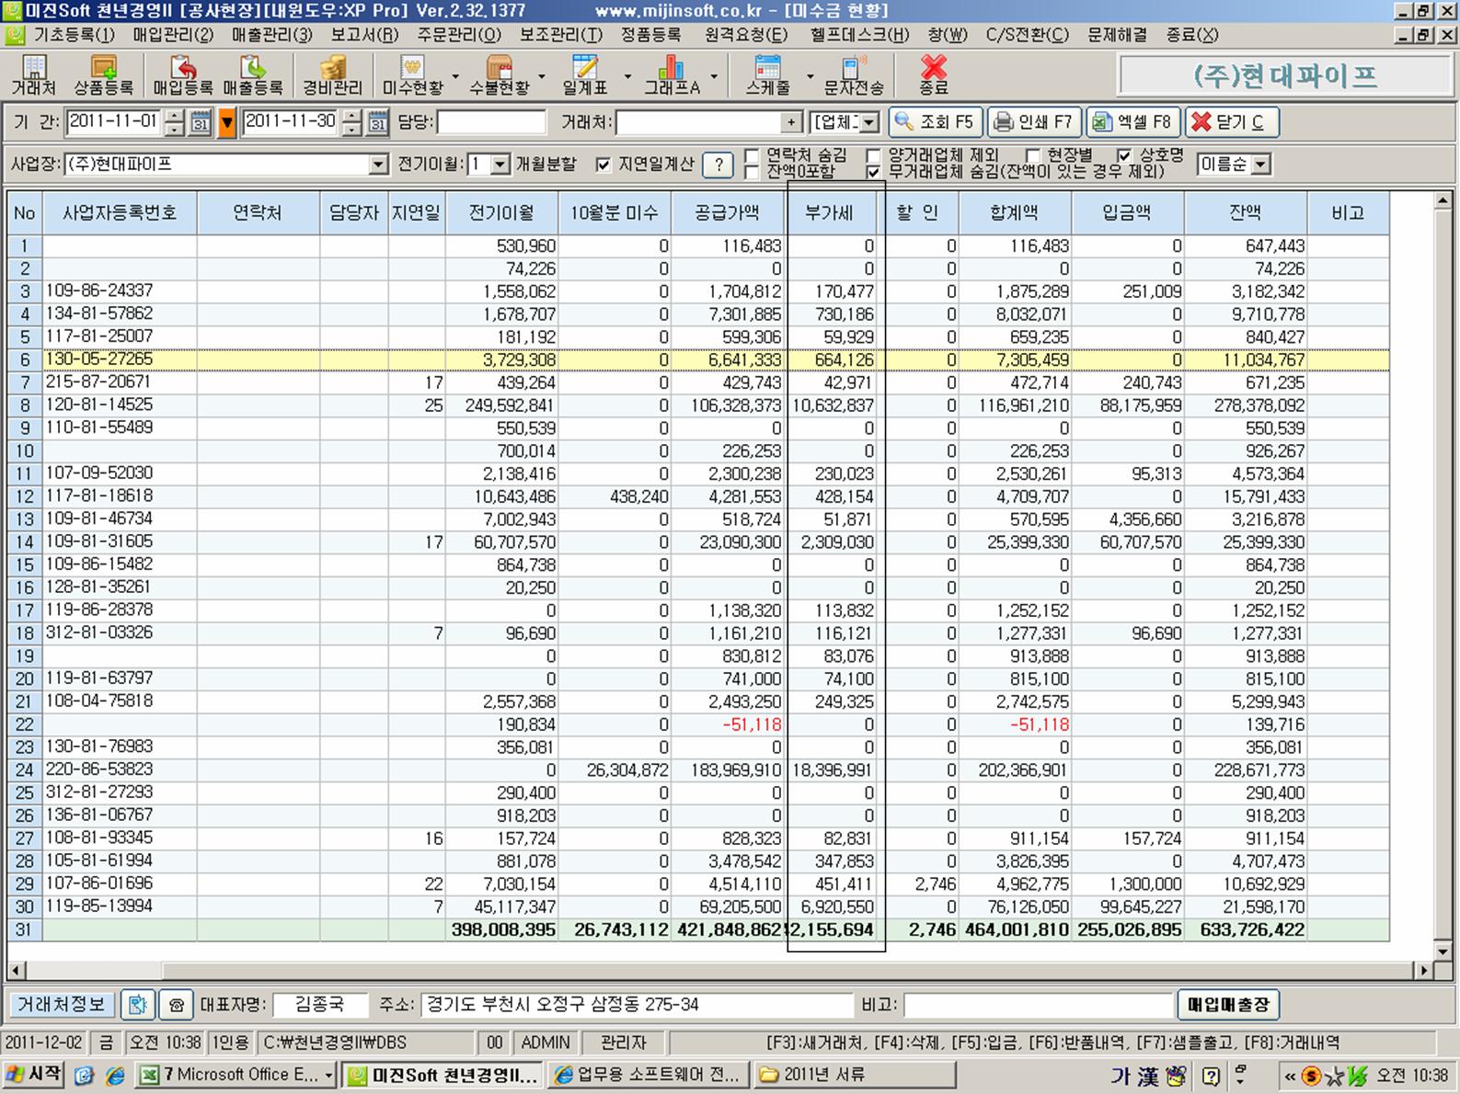Image resolution: width=1460 pixels, height=1094 pixels.
Task: Open the 일계표 daily sheet icon
Action: point(585,74)
